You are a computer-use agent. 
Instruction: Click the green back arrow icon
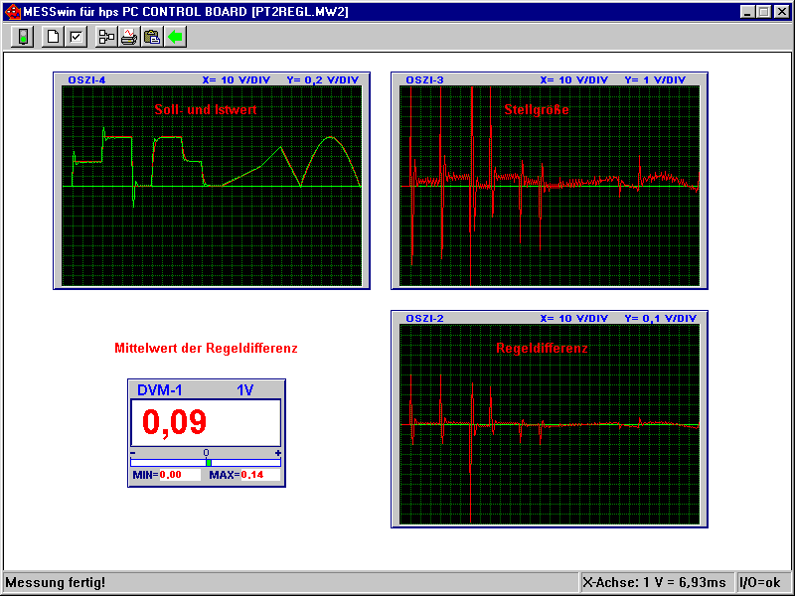coord(175,38)
